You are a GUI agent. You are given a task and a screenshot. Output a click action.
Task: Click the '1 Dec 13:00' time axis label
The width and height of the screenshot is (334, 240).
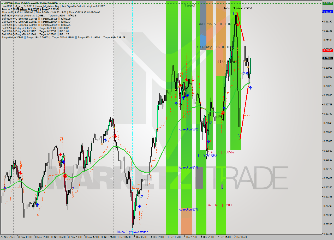tap(174, 237)
